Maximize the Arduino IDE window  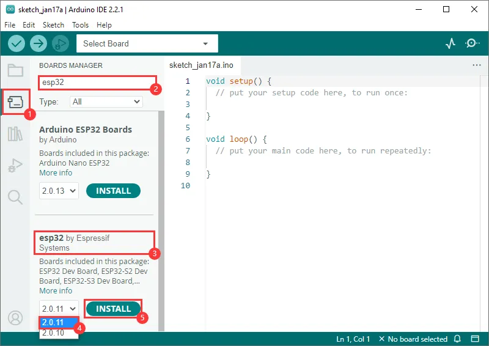[x=446, y=9]
